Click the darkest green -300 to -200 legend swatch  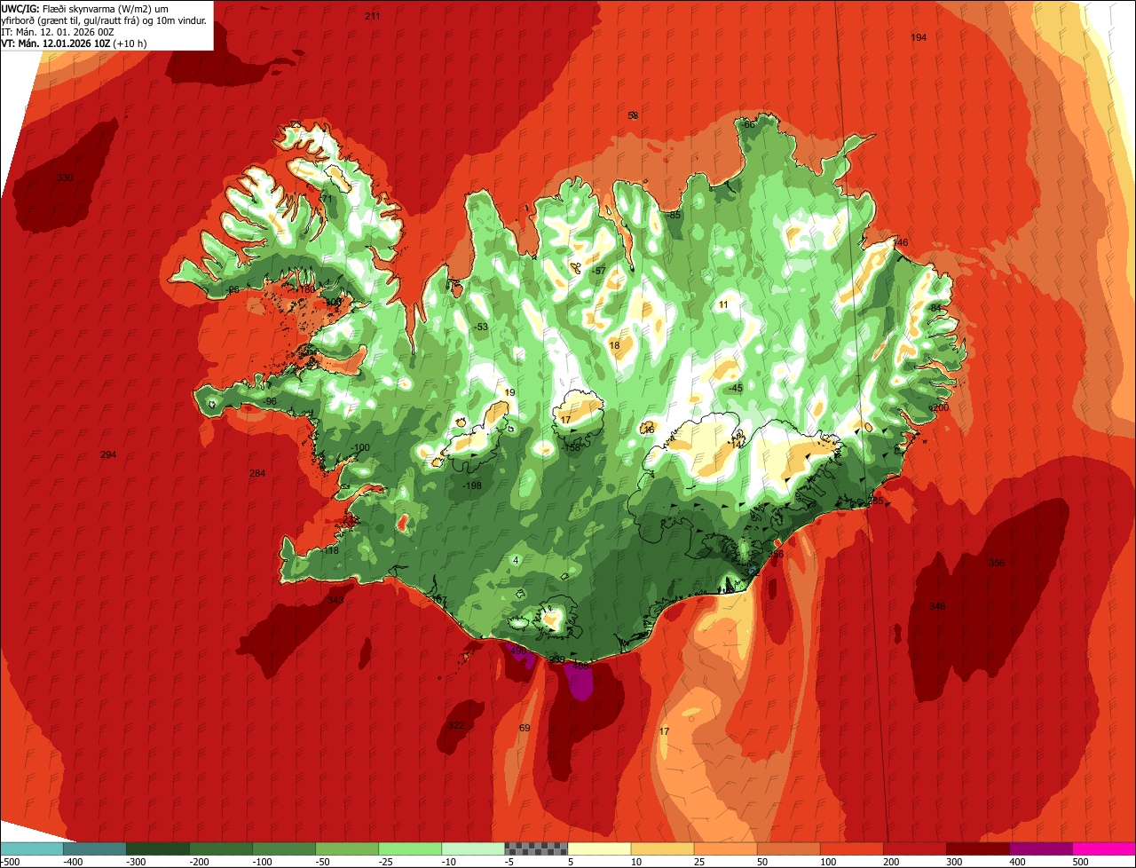(157, 848)
